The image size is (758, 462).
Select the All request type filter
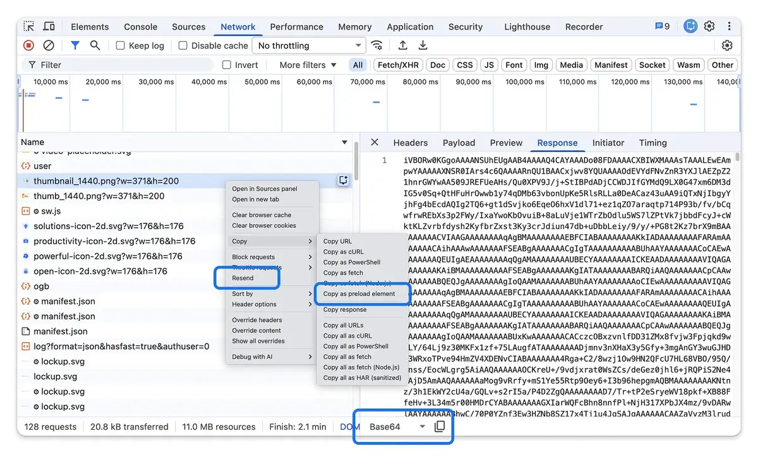(x=358, y=65)
